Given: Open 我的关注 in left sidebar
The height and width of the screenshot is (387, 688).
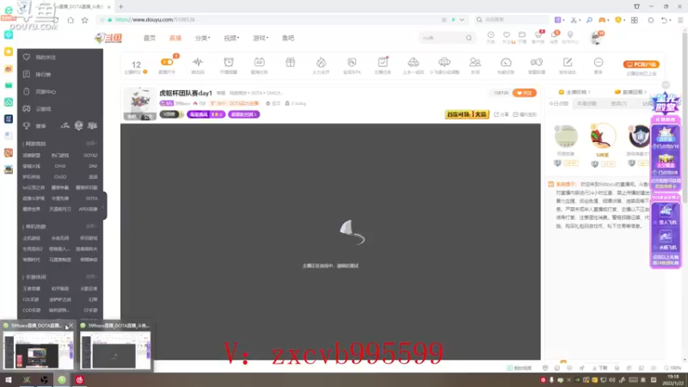Looking at the screenshot, I should (46, 58).
